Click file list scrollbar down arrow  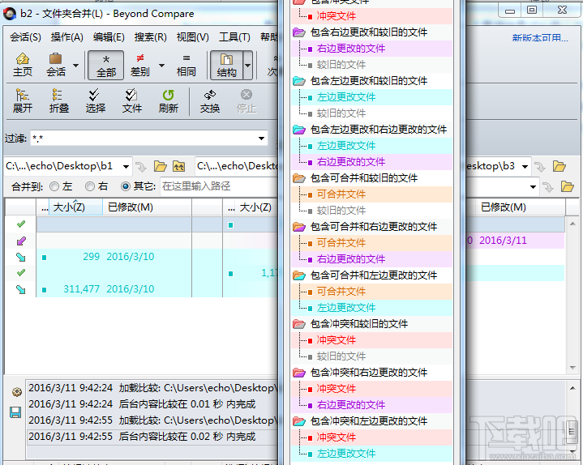pos(572,368)
